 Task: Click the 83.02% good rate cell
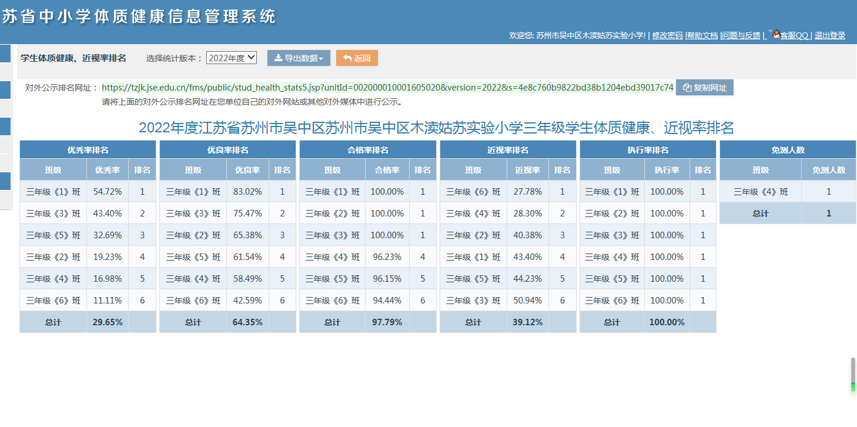247,192
